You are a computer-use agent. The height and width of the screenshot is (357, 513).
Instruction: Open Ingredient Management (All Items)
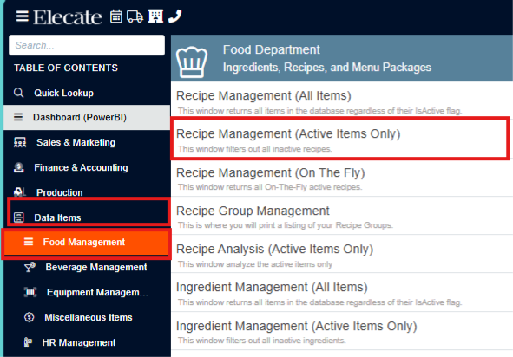(x=342, y=292)
